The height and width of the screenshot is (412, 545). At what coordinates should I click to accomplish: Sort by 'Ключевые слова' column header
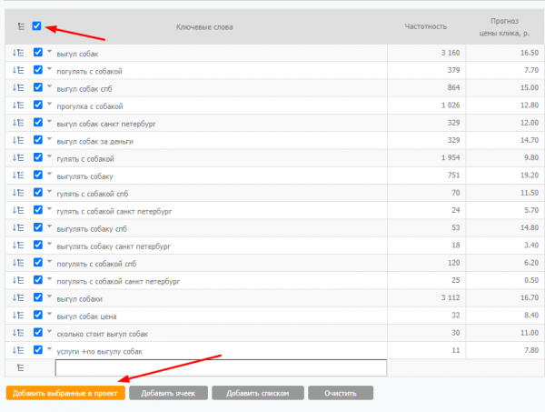pyautogui.click(x=204, y=27)
